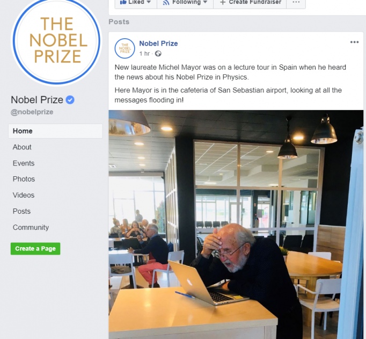The image size is (366, 339).
Task: Expand the Liked dropdown arrow
Action: (149, 2)
